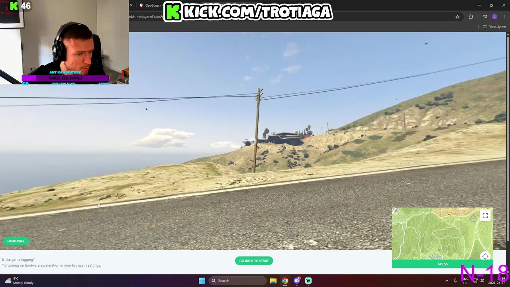Open Chrome three-dot menu
Image resolution: width=510 pixels, height=287 pixels.
504,17
